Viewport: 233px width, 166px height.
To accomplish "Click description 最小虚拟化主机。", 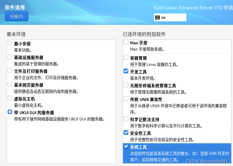I will click(29, 105).
